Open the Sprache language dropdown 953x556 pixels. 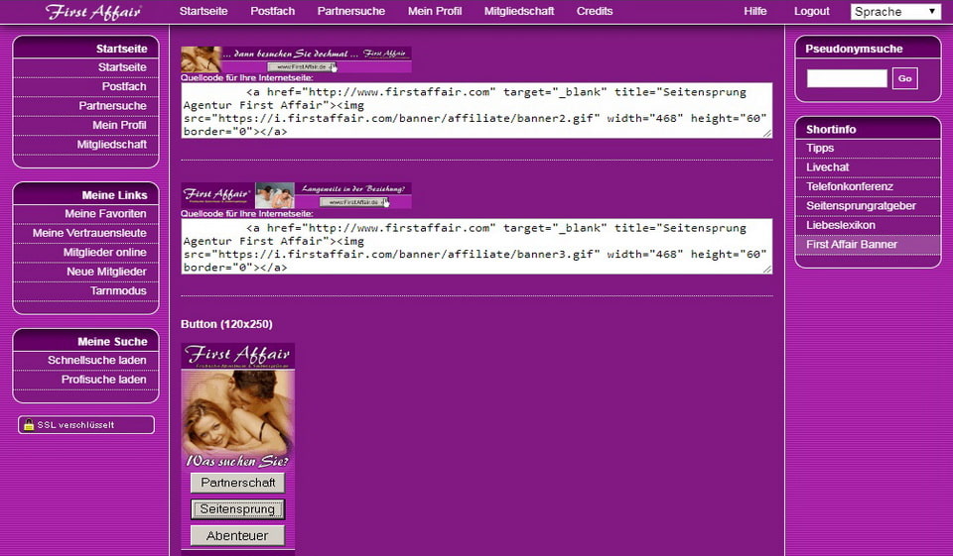coord(894,12)
